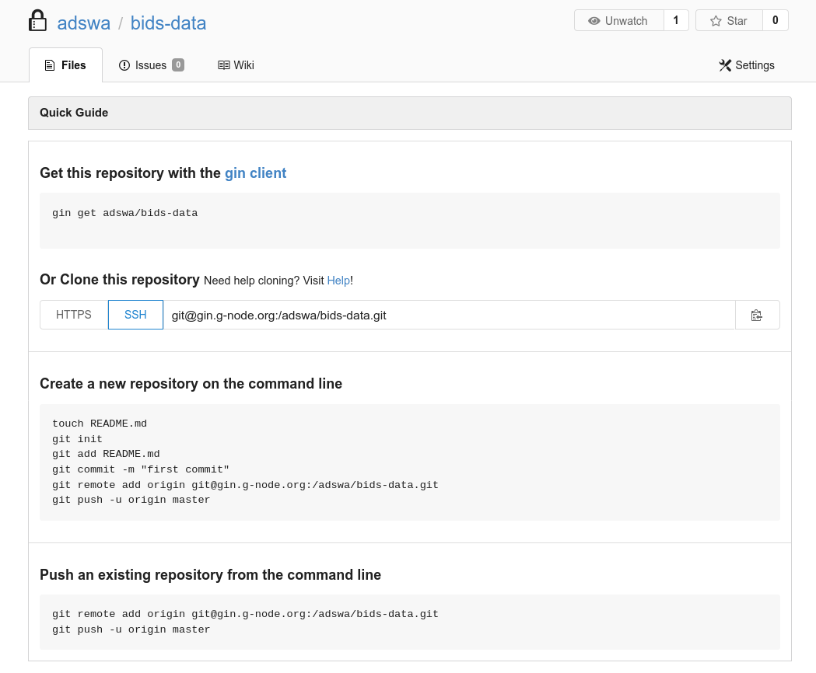Click the Settings tools icon
This screenshot has height=673, width=816.
[725, 65]
